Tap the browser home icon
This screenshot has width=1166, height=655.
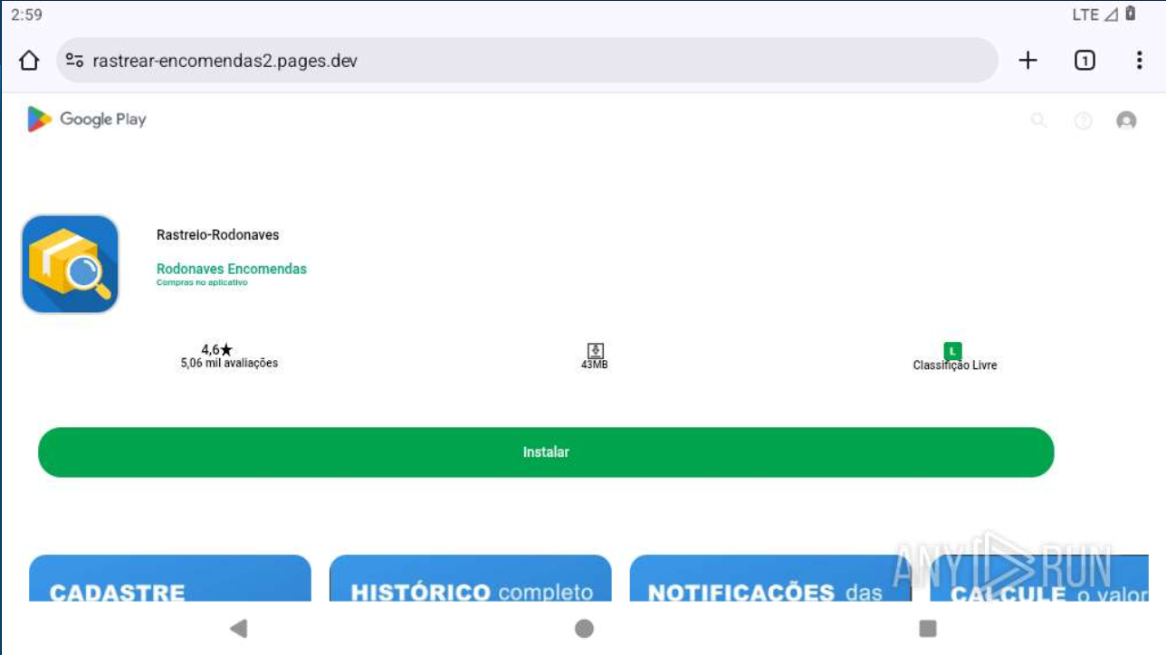(29, 61)
